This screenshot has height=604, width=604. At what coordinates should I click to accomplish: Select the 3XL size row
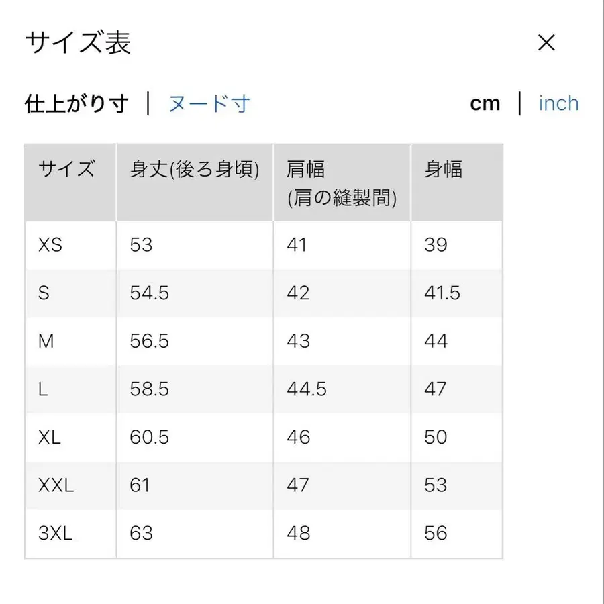pyautogui.click(x=56, y=533)
